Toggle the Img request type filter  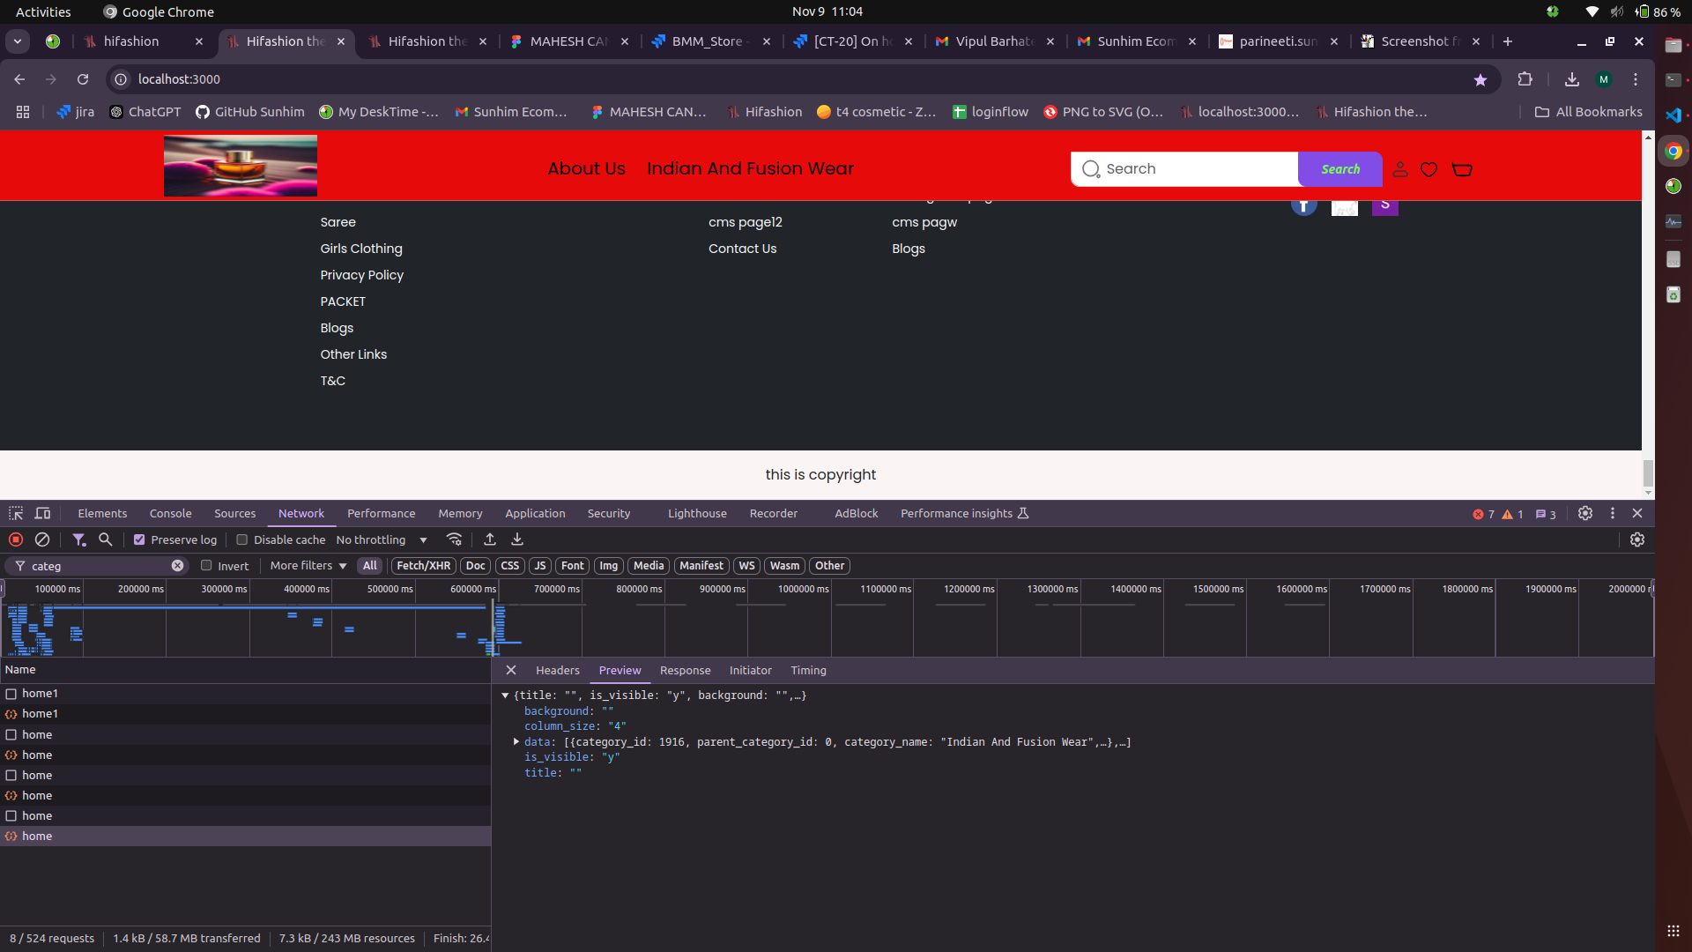pos(609,566)
